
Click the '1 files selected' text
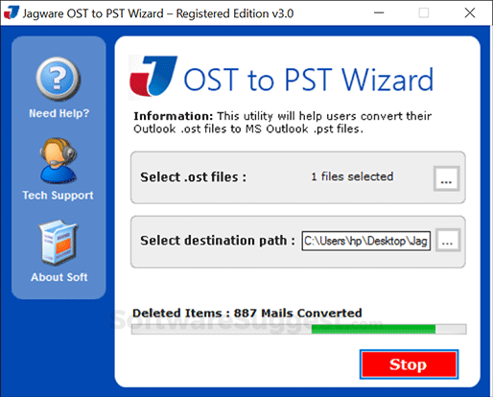[352, 176]
